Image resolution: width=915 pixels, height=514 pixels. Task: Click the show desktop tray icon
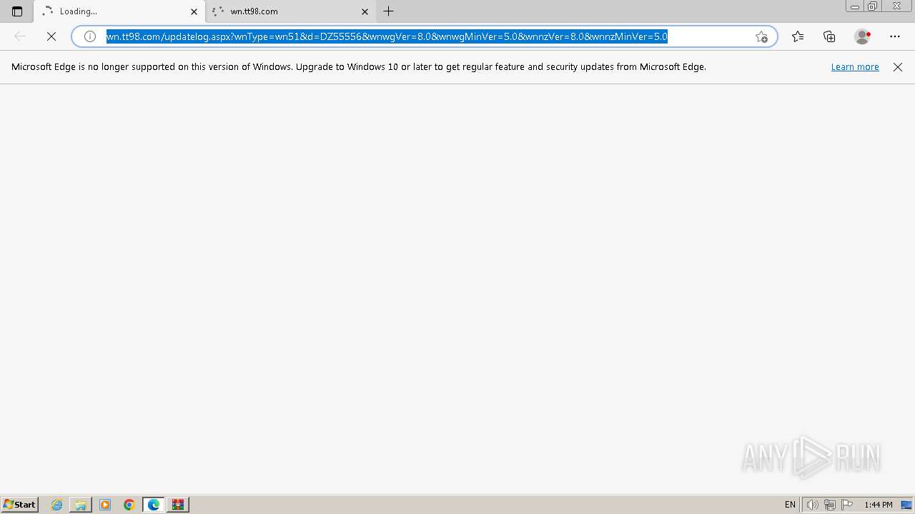click(906, 505)
